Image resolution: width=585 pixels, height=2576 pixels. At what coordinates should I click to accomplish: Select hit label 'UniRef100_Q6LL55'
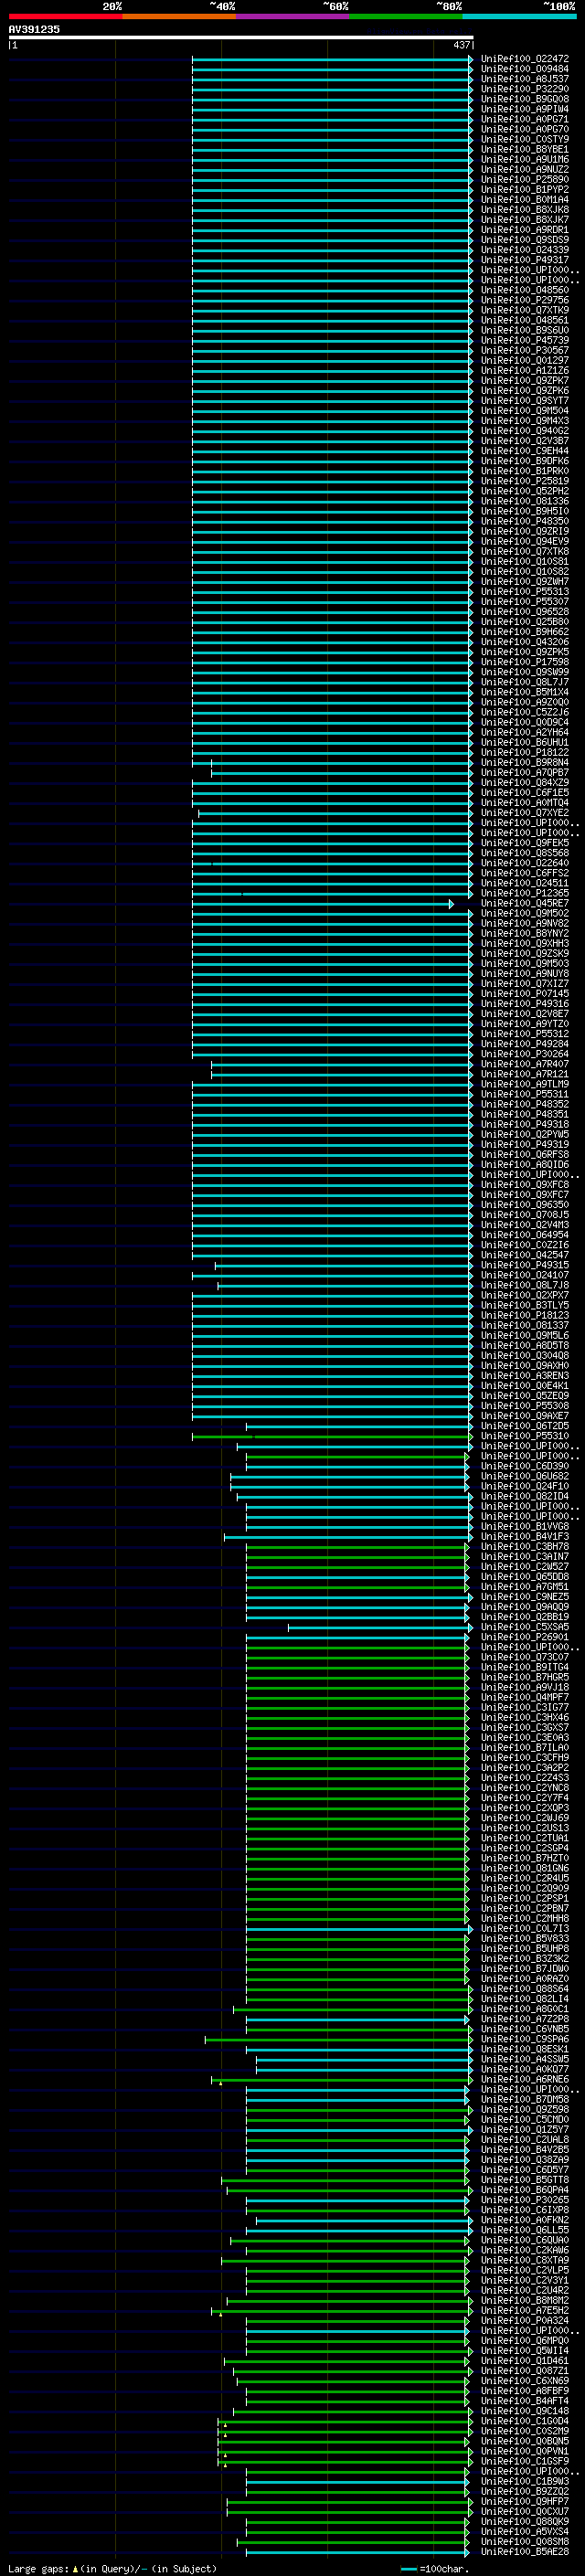(525, 2230)
